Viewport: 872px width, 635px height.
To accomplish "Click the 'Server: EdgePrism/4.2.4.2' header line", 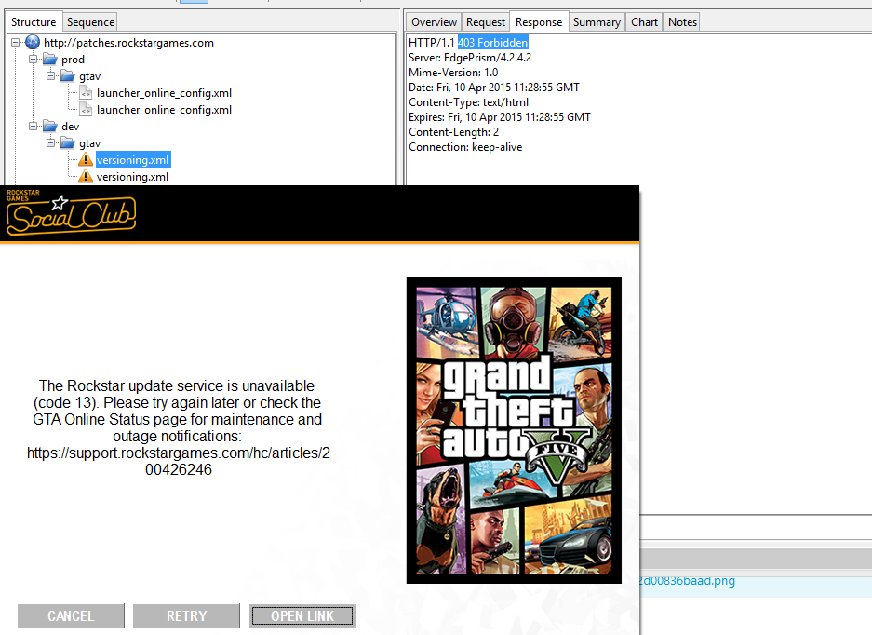I will tap(470, 58).
